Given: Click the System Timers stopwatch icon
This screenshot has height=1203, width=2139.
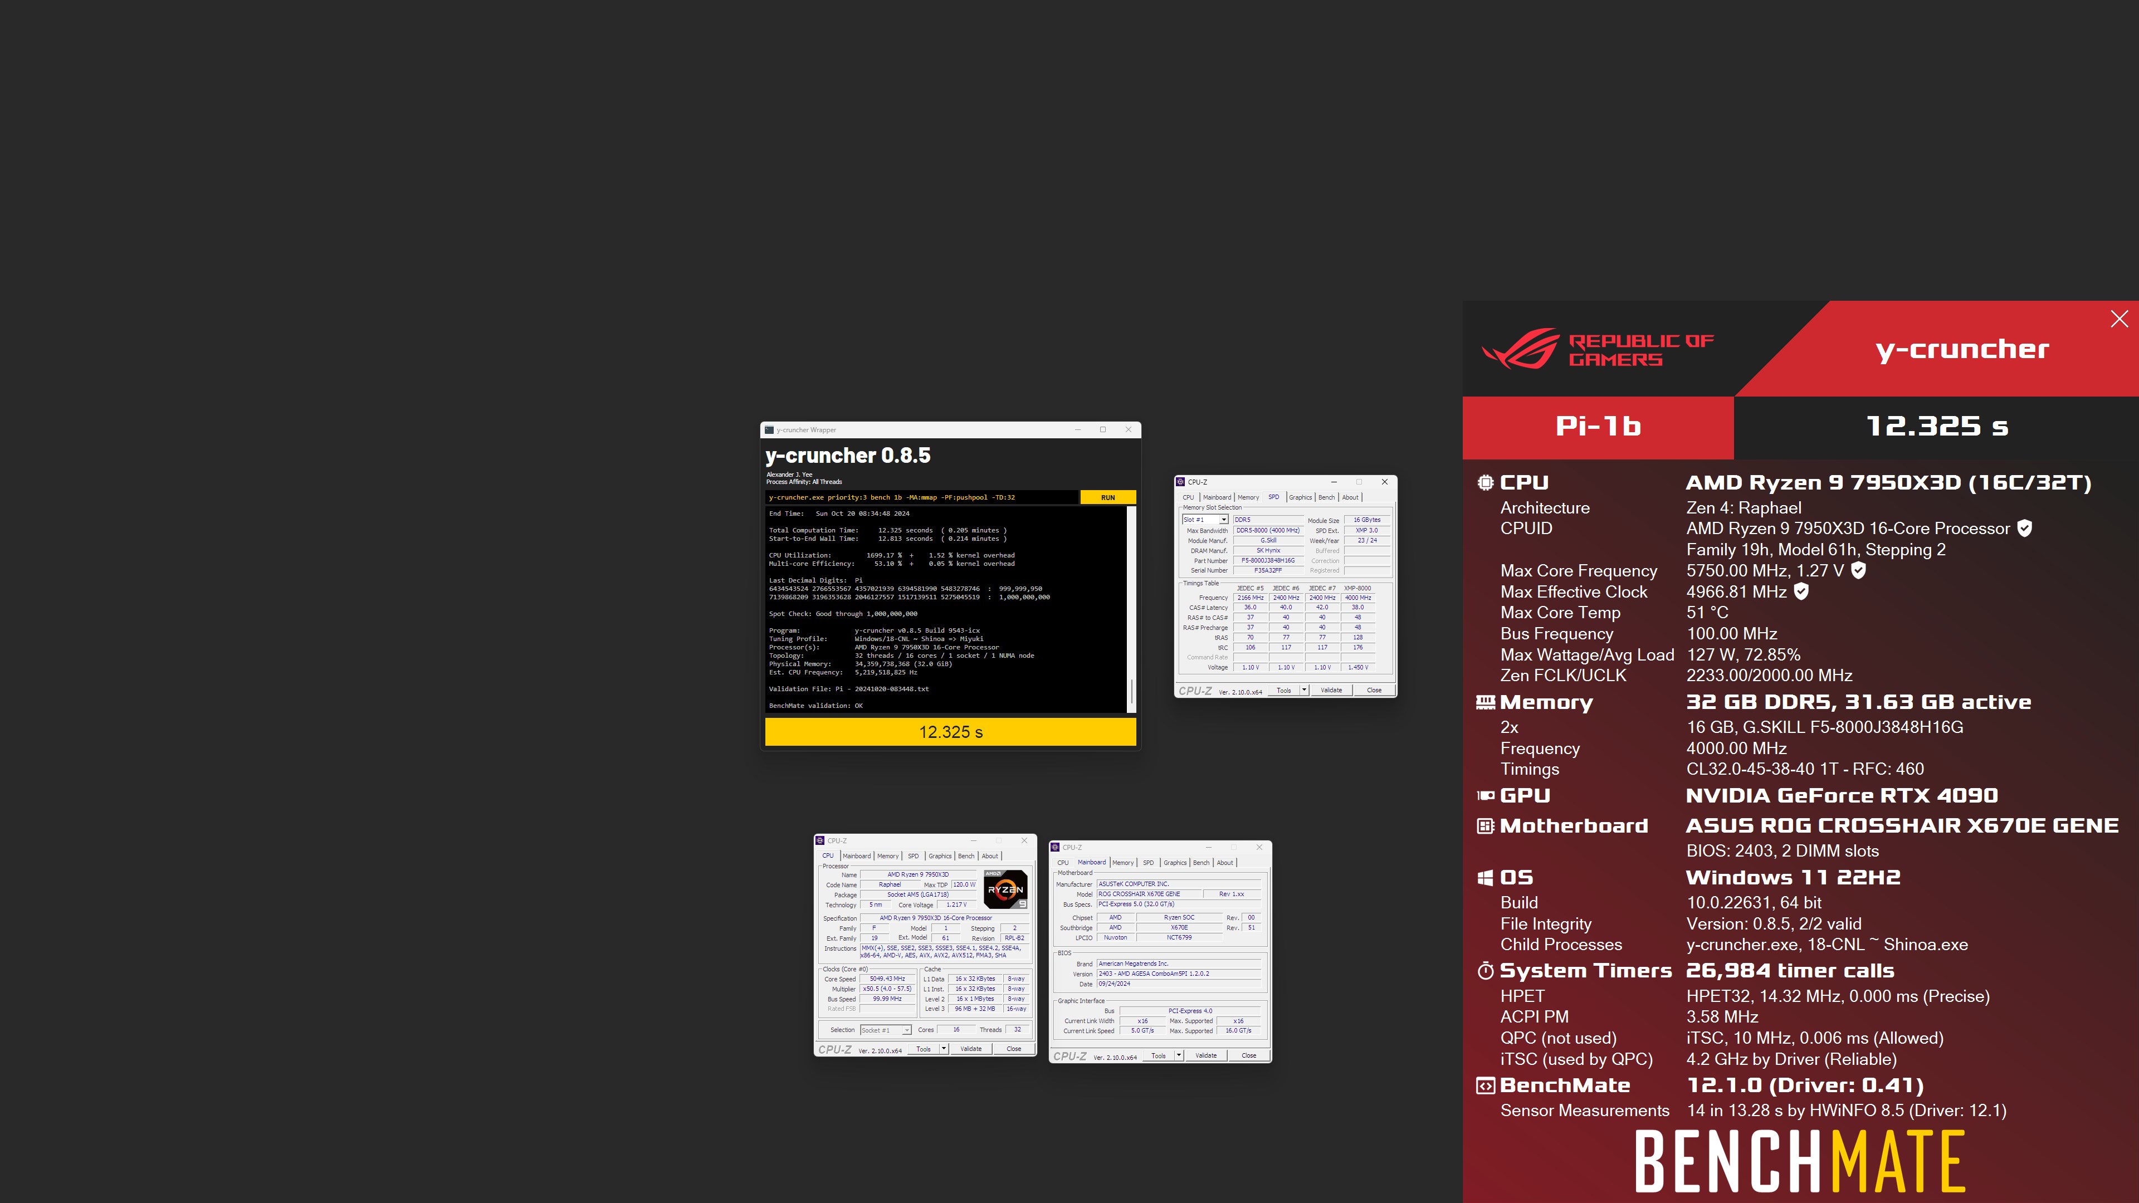Looking at the screenshot, I should pyautogui.click(x=1486, y=971).
